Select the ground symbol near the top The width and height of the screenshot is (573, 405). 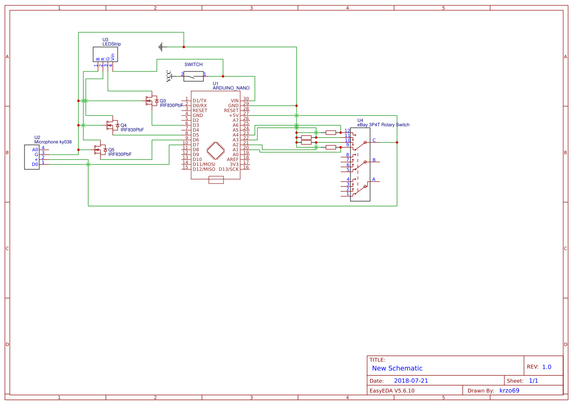point(161,47)
